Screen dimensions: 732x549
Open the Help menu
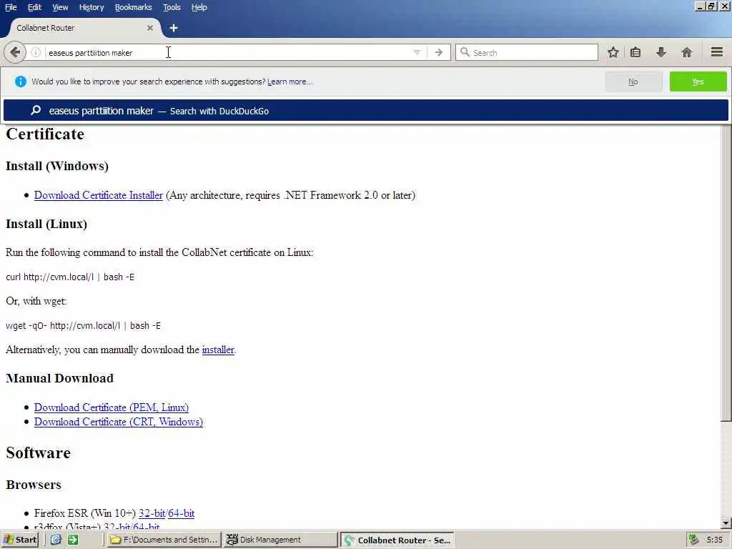click(199, 7)
